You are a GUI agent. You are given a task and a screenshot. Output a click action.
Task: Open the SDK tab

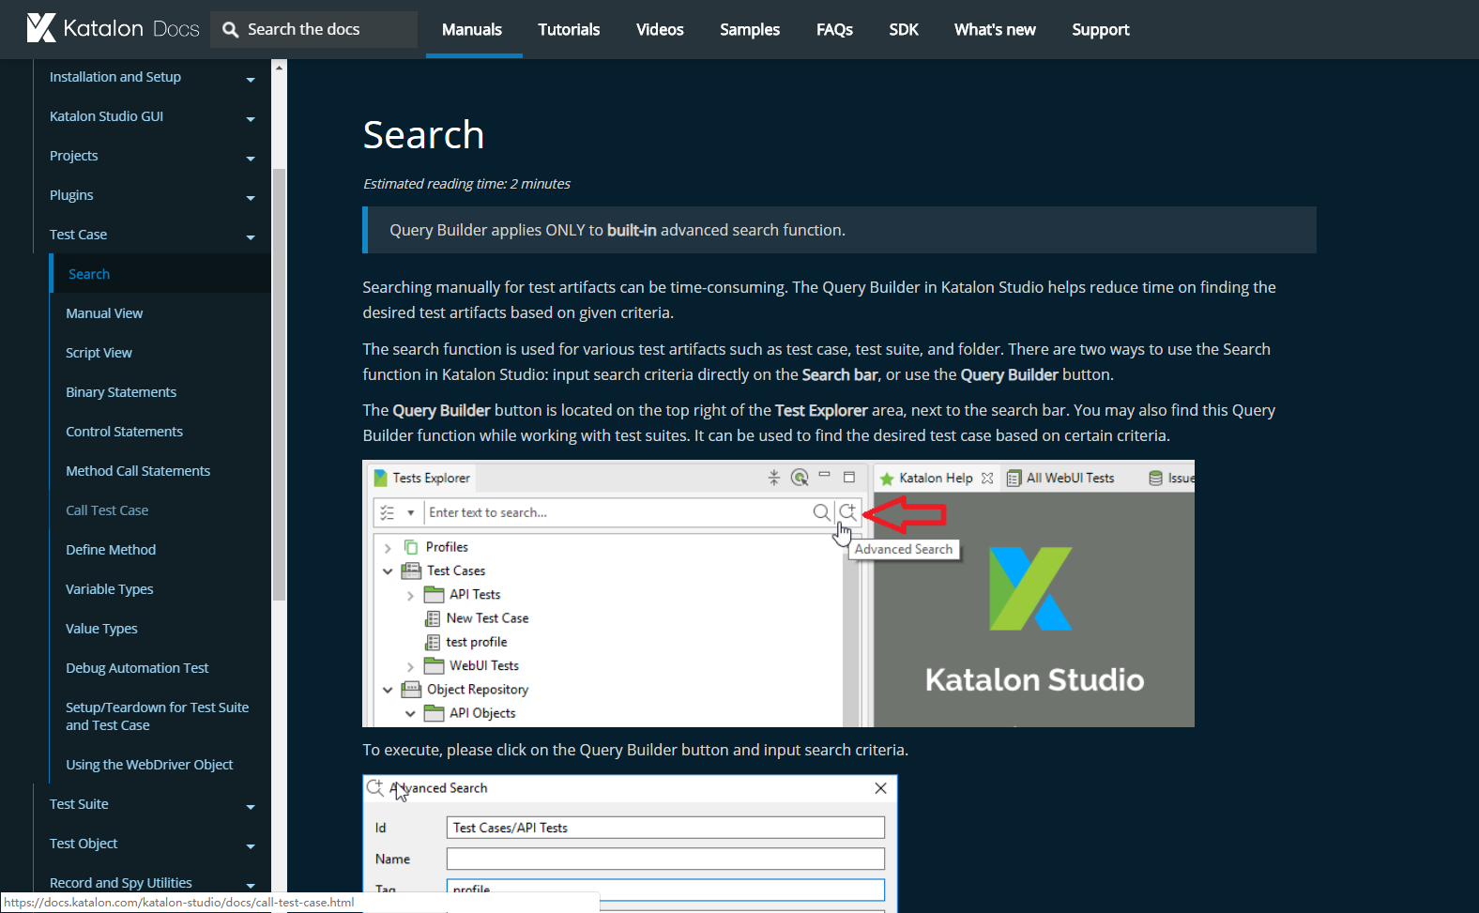pos(904,29)
